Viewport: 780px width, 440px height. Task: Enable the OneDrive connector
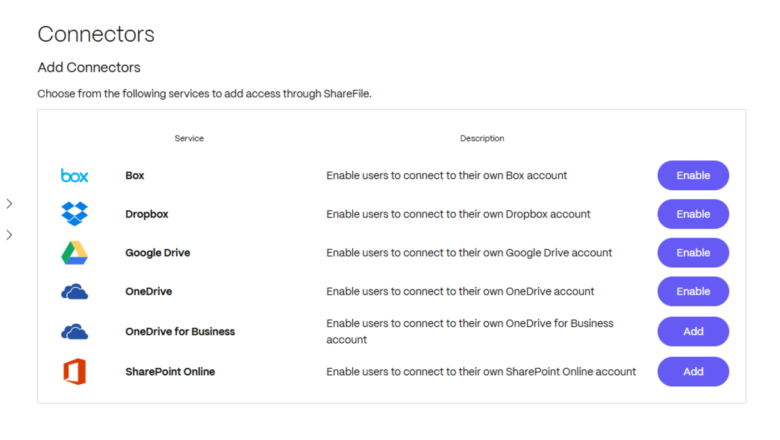pos(693,291)
